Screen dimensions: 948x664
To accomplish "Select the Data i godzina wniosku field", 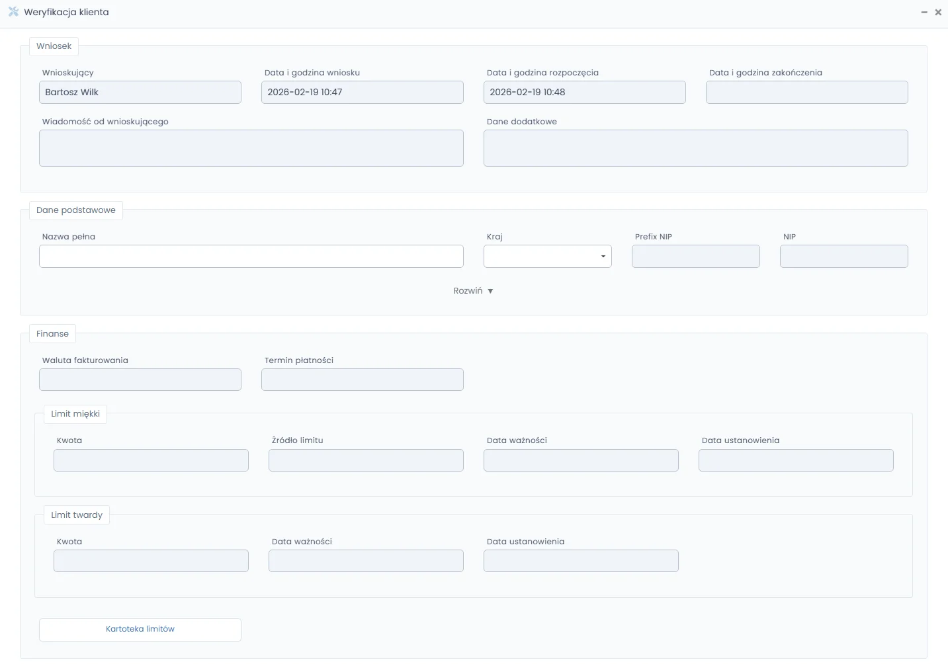I will (x=363, y=93).
